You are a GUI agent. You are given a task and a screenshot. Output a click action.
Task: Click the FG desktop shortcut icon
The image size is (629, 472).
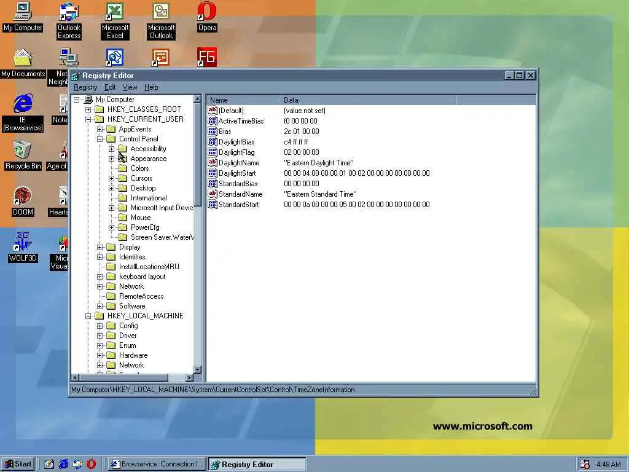pyautogui.click(x=207, y=57)
